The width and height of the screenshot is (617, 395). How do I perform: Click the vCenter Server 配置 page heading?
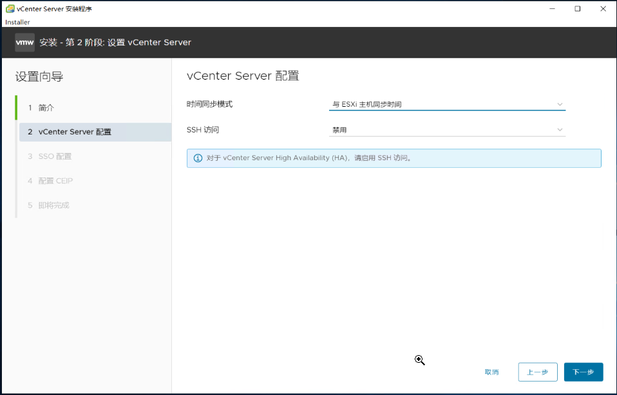(x=243, y=76)
